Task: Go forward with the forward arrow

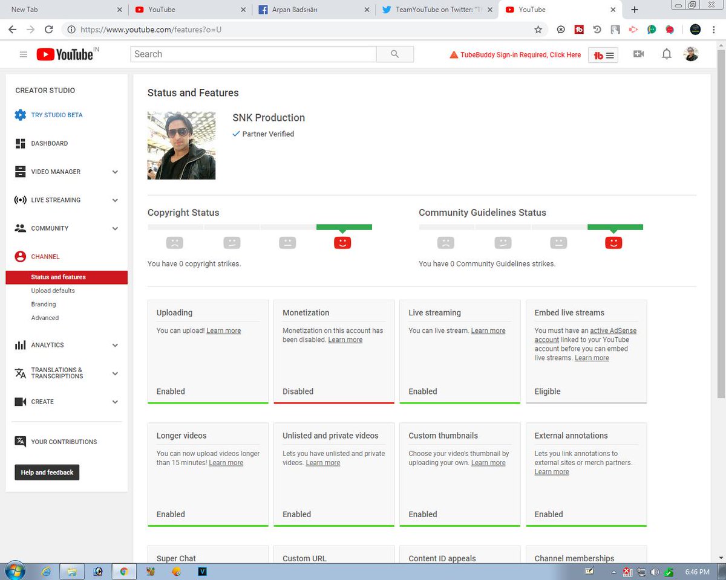Action: pyautogui.click(x=30, y=29)
